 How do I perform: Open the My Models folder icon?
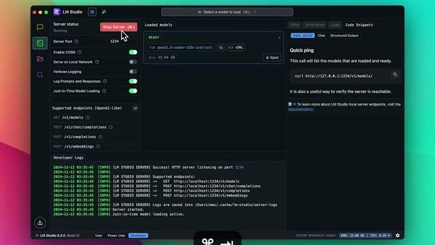coord(40,59)
